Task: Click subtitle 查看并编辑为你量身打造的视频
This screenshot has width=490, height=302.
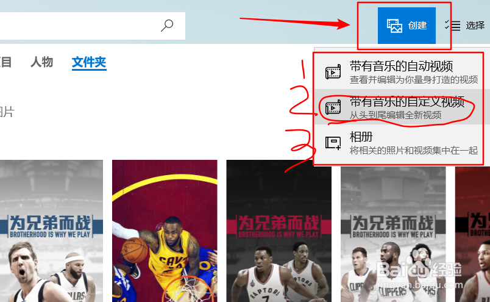Action: tap(414, 80)
